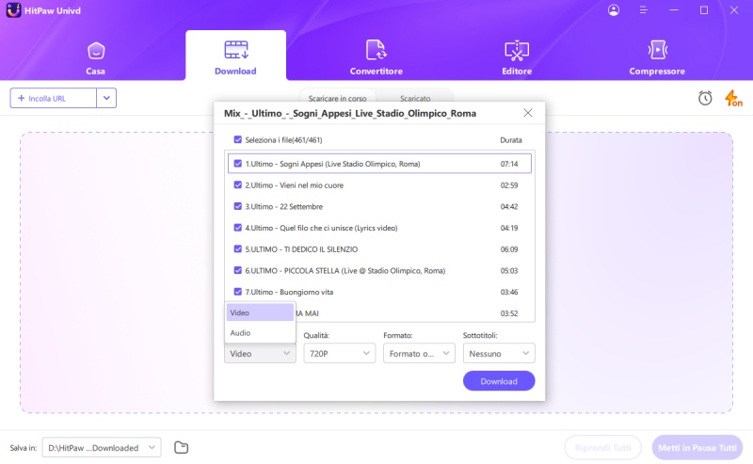
Task: Open the hamburger menu icon in title bar
Action: [644, 10]
